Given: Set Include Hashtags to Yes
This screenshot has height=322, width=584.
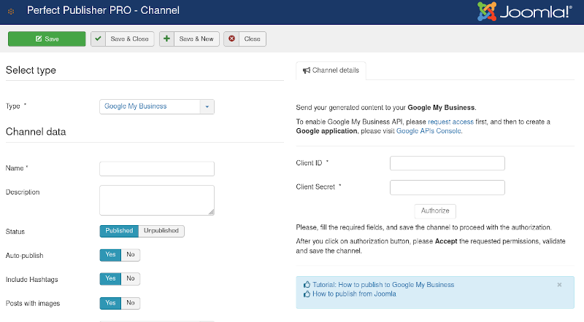Looking at the screenshot, I should (x=110, y=278).
